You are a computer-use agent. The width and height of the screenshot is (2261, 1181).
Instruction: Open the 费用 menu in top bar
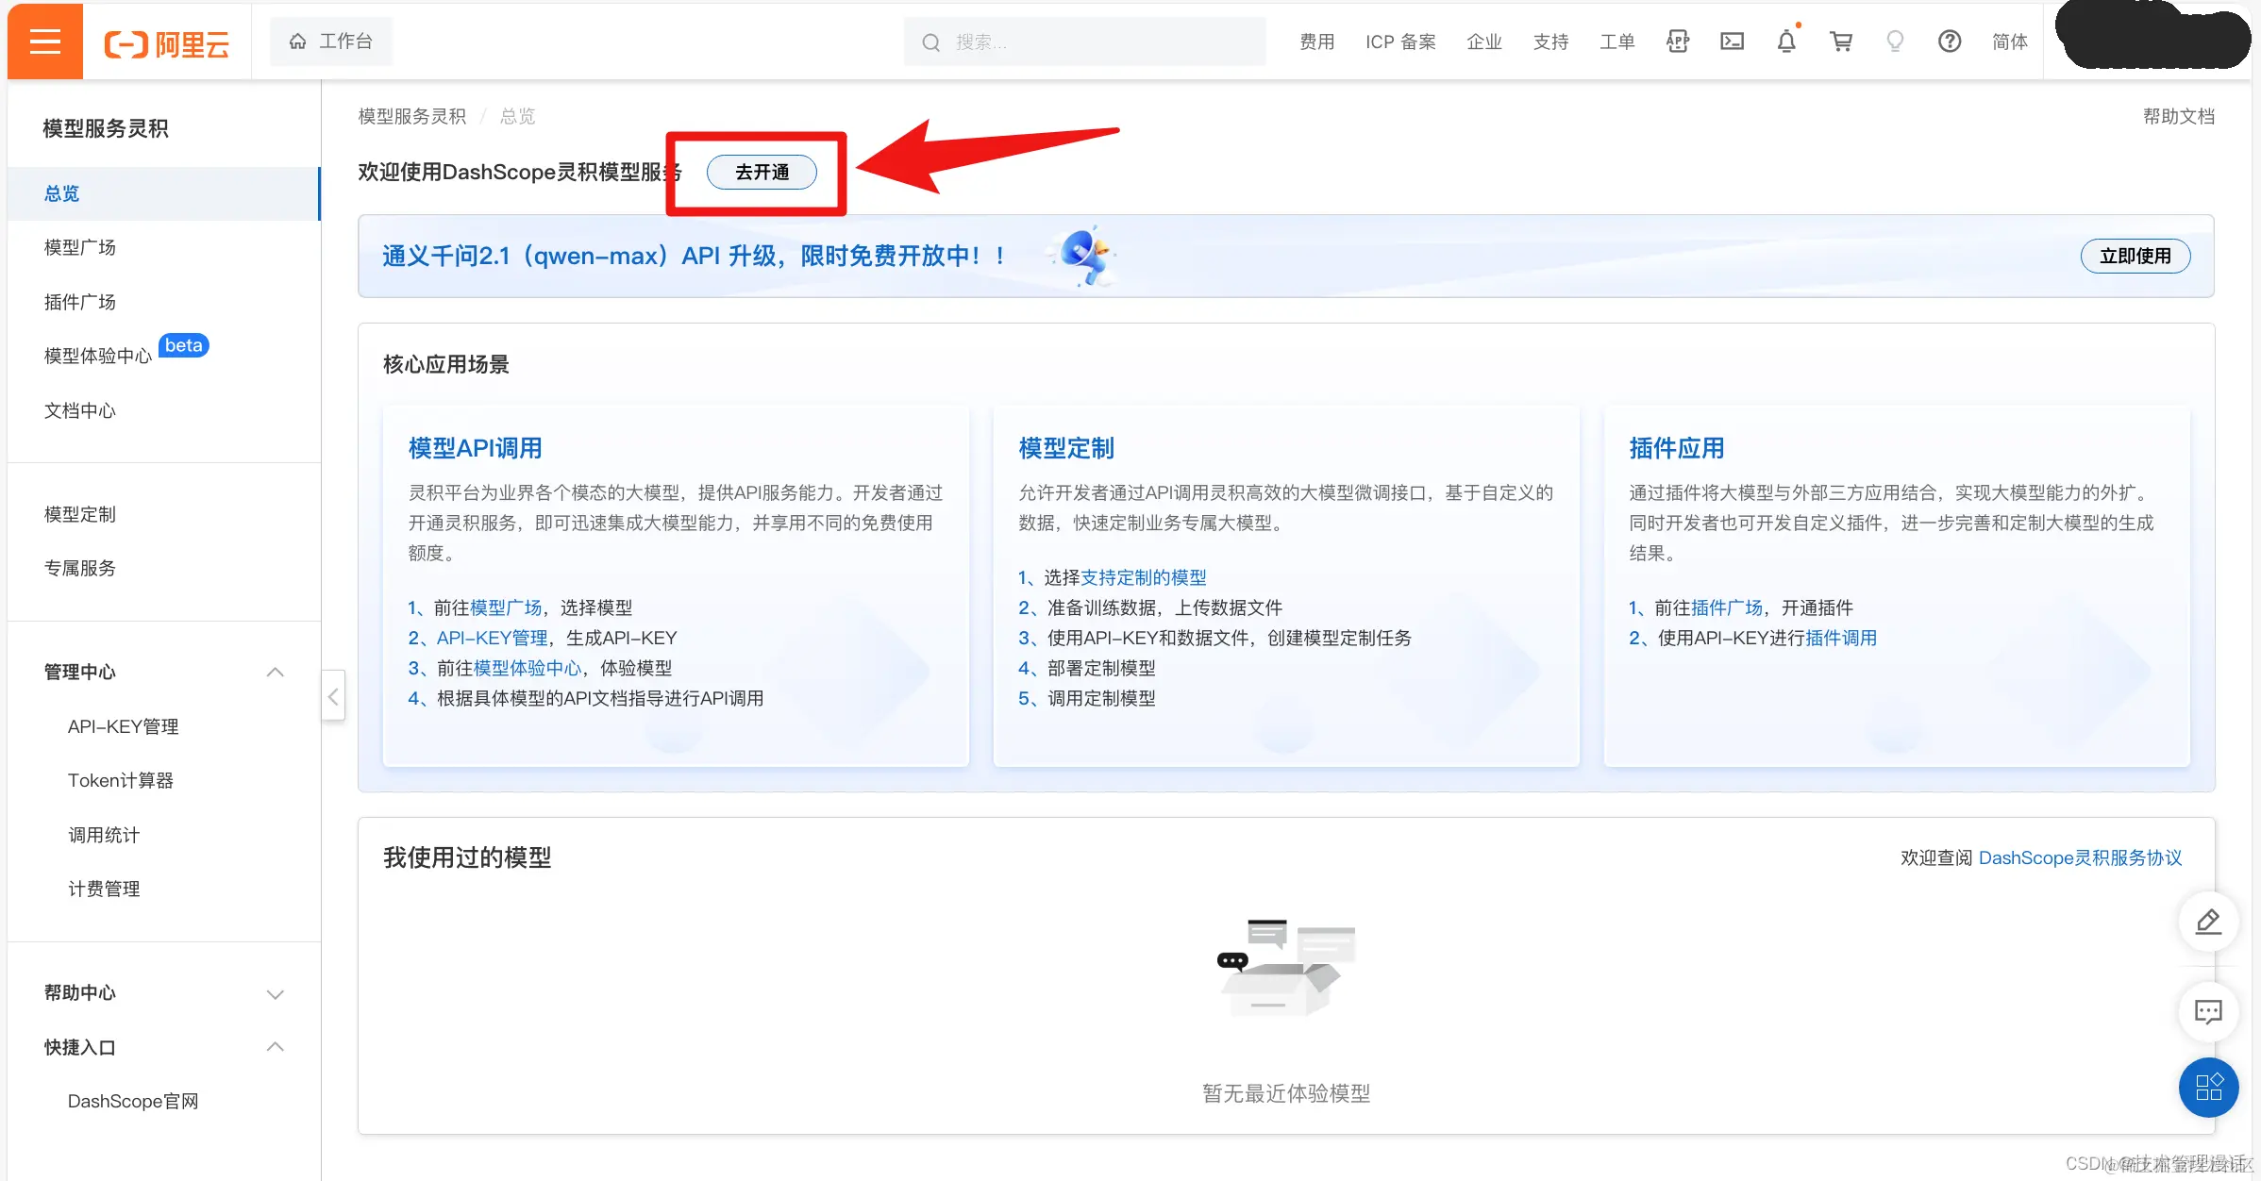click(x=1315, y=42)
